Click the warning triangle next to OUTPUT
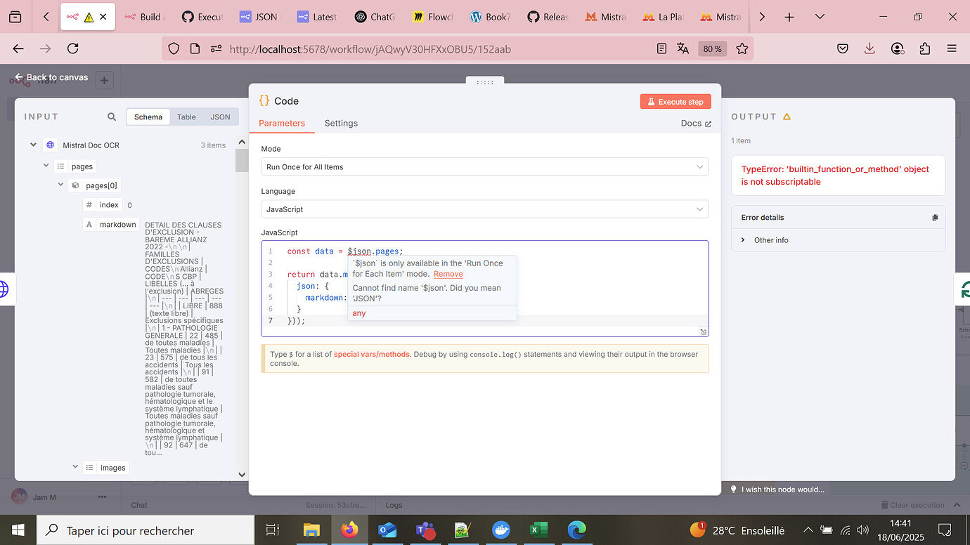The image size is (970, 545). click(789, 117)
